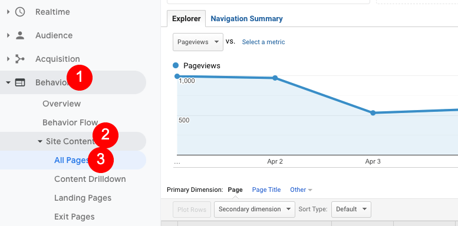Click the Select a metric link
Image resolution: width=458 pixels, height=226 pixels.
point(263,42)
